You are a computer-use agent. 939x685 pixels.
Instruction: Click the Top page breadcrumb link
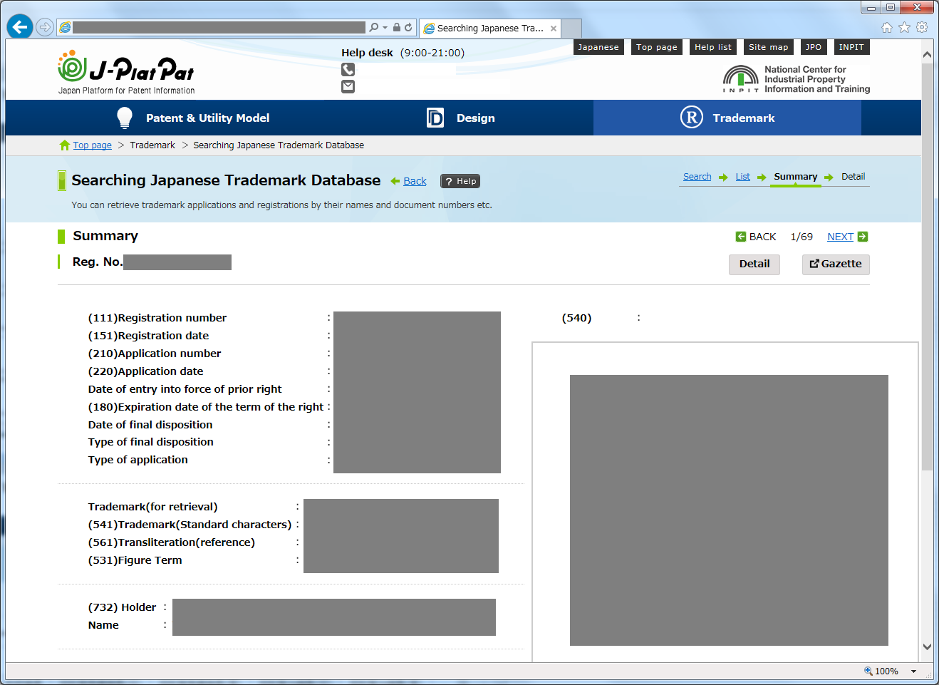coord(92,145)
